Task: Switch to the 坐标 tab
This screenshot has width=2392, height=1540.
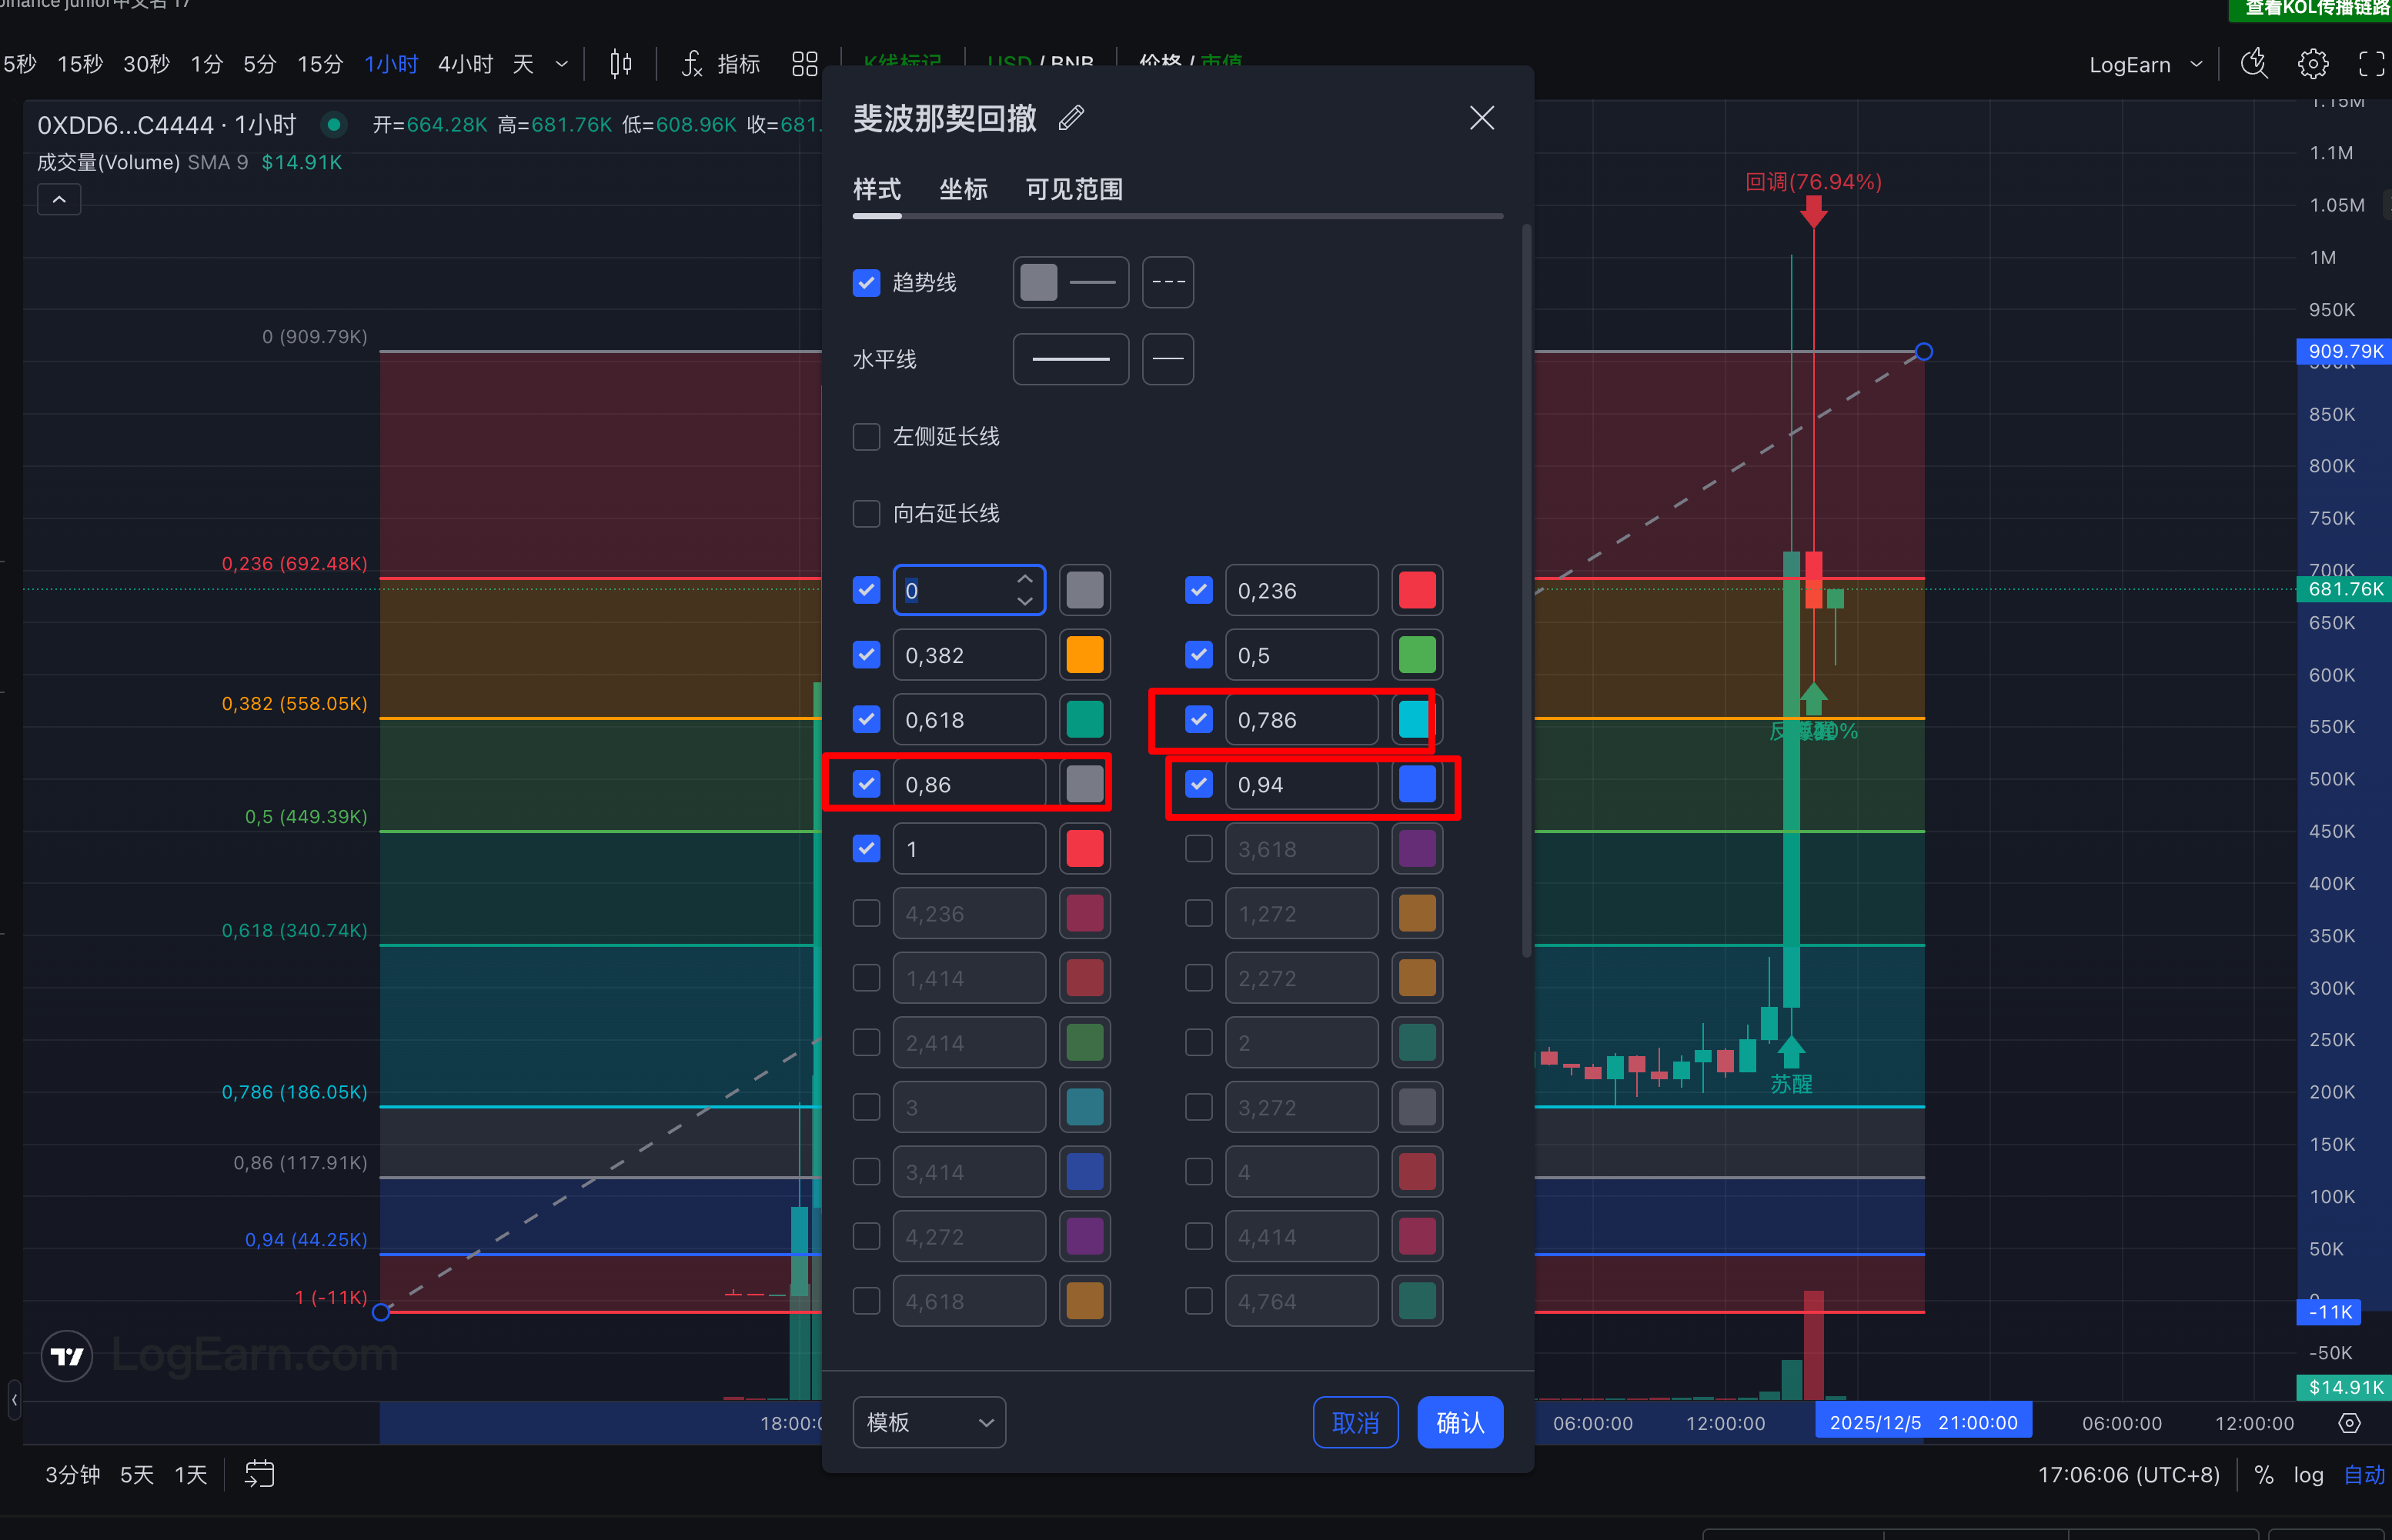Action: coord(962,189)
